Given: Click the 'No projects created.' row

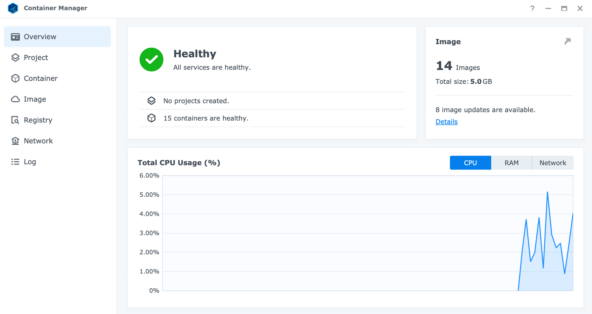Looking at the screenshot, I should point(272,101).
